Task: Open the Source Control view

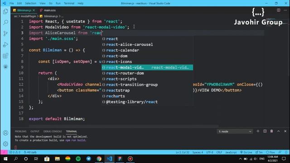Action: click(5, 34)
